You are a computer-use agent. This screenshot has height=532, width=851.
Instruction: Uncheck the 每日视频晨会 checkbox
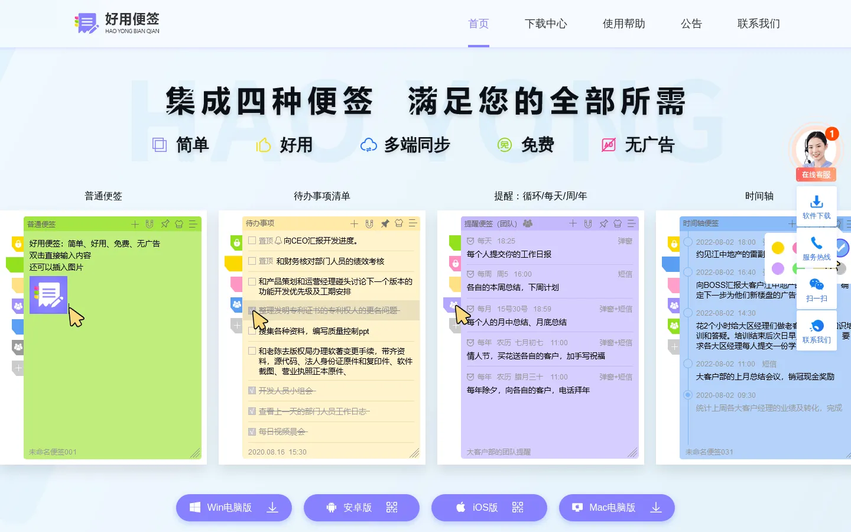[252, 432]
